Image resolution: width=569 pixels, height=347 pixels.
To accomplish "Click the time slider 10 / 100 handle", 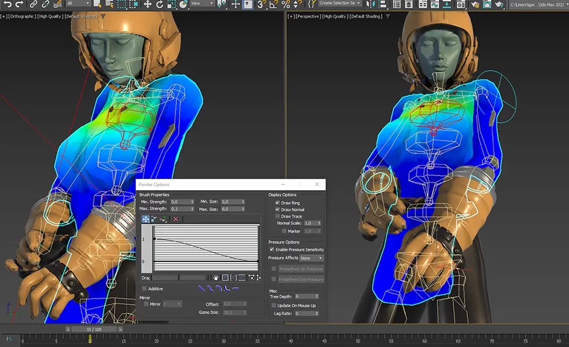I will (x=93, y=329).
